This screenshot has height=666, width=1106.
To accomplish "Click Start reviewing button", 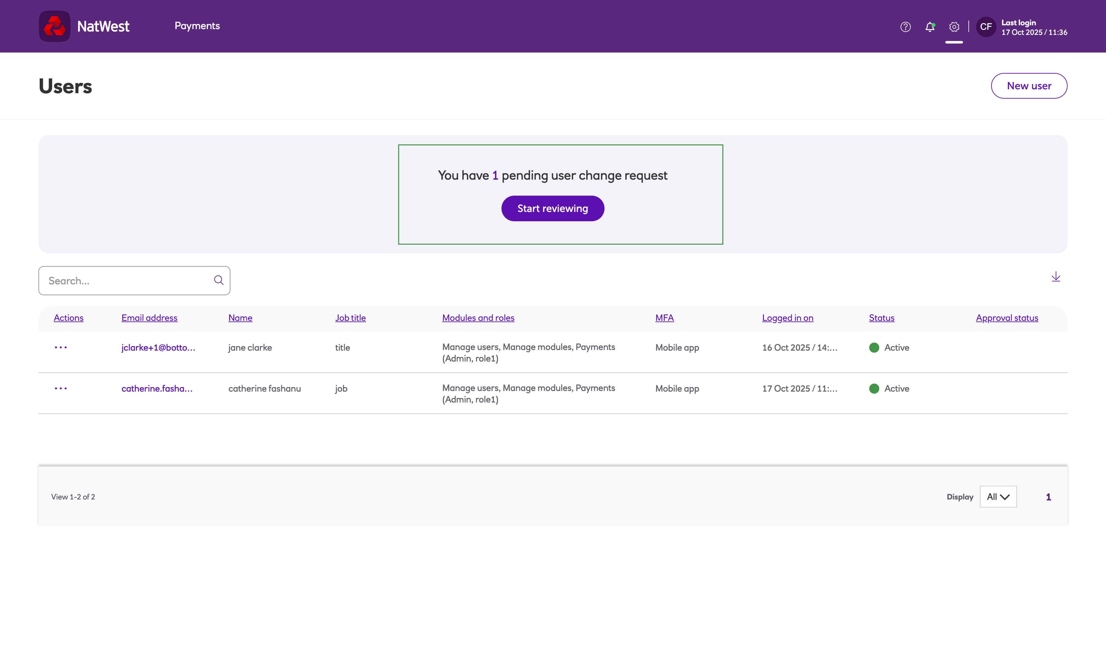I will click(x=552, y=208).
